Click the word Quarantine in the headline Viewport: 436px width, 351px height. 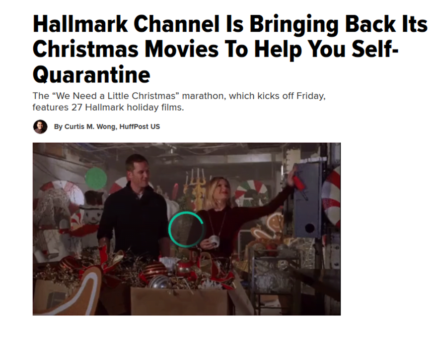[x=91, y=74]
